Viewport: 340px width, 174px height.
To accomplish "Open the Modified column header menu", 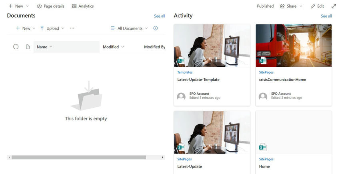I will point(113,47).
